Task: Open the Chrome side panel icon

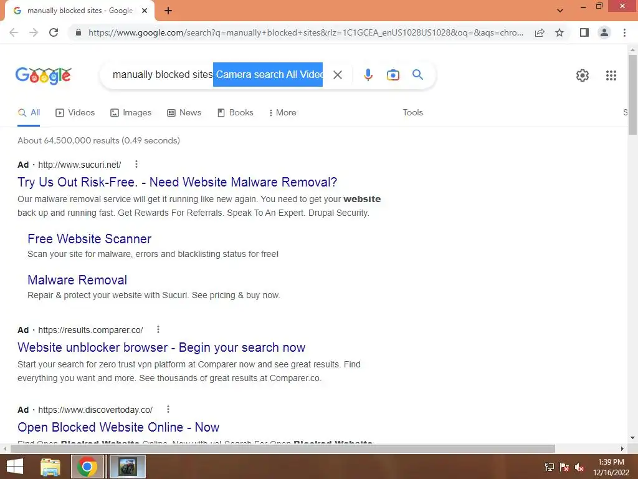Action: click(584, 32)
